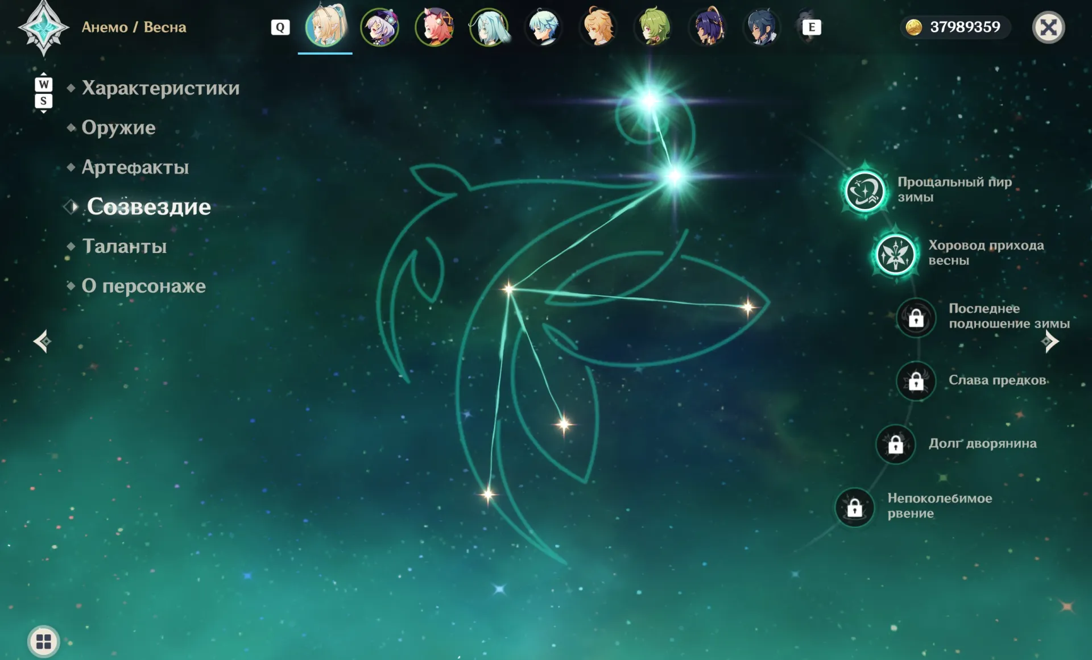Open the Характеристики menu item

(160, 88)
